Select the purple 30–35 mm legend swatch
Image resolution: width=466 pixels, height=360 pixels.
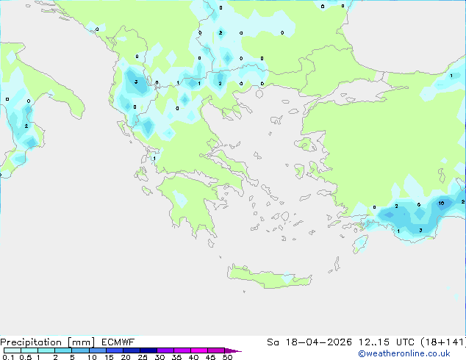pos(168,351)
